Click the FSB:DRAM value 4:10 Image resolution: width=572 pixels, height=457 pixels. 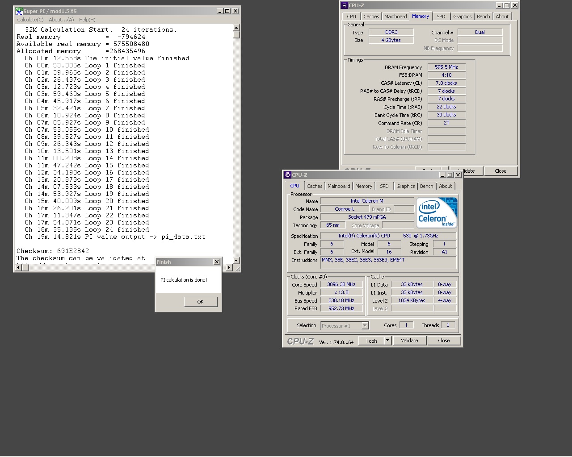446,75
